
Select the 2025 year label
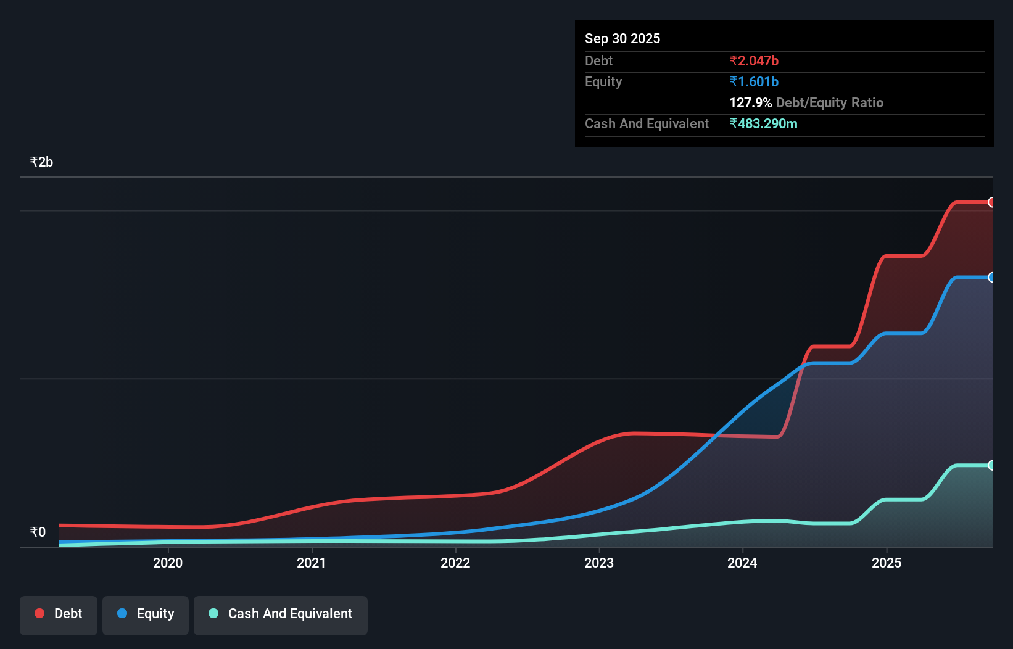887,563
